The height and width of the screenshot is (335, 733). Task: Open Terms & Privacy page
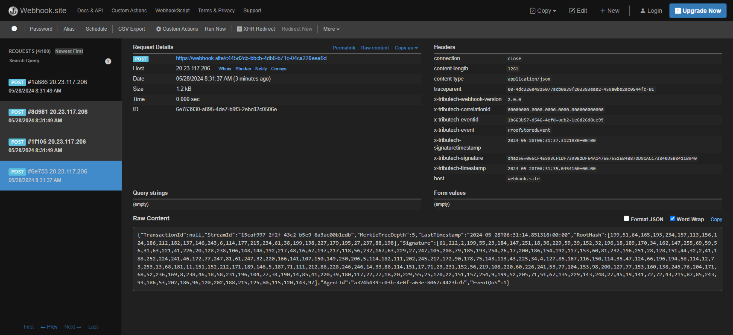216,11
